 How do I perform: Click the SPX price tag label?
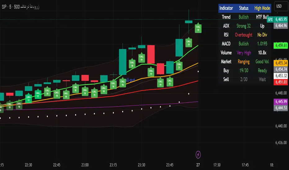tap(270, 19)
